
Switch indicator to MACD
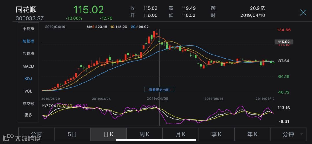click(x=28, y=66)
